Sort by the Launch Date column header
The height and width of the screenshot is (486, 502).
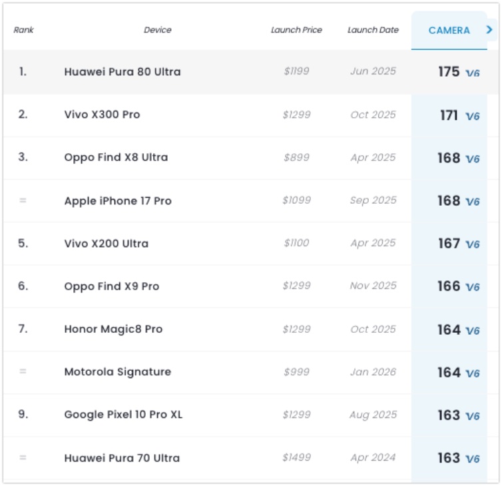click(x=373, y=30)
